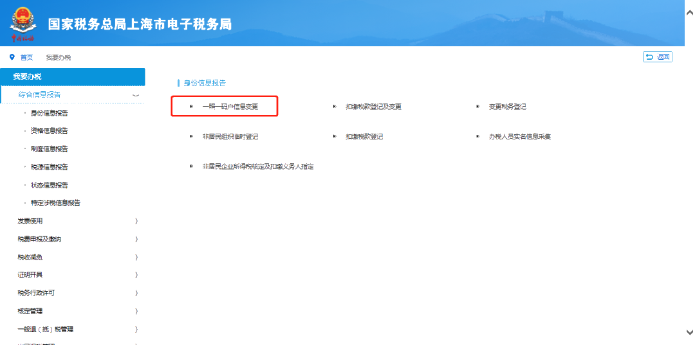Open 扣缴税款登记 link
The height and width of the screenshot is (345, 695).
[364, 137]
